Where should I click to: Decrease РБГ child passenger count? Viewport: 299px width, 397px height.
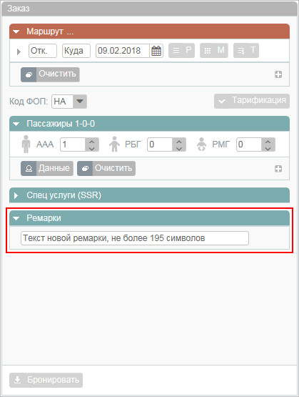179,148
